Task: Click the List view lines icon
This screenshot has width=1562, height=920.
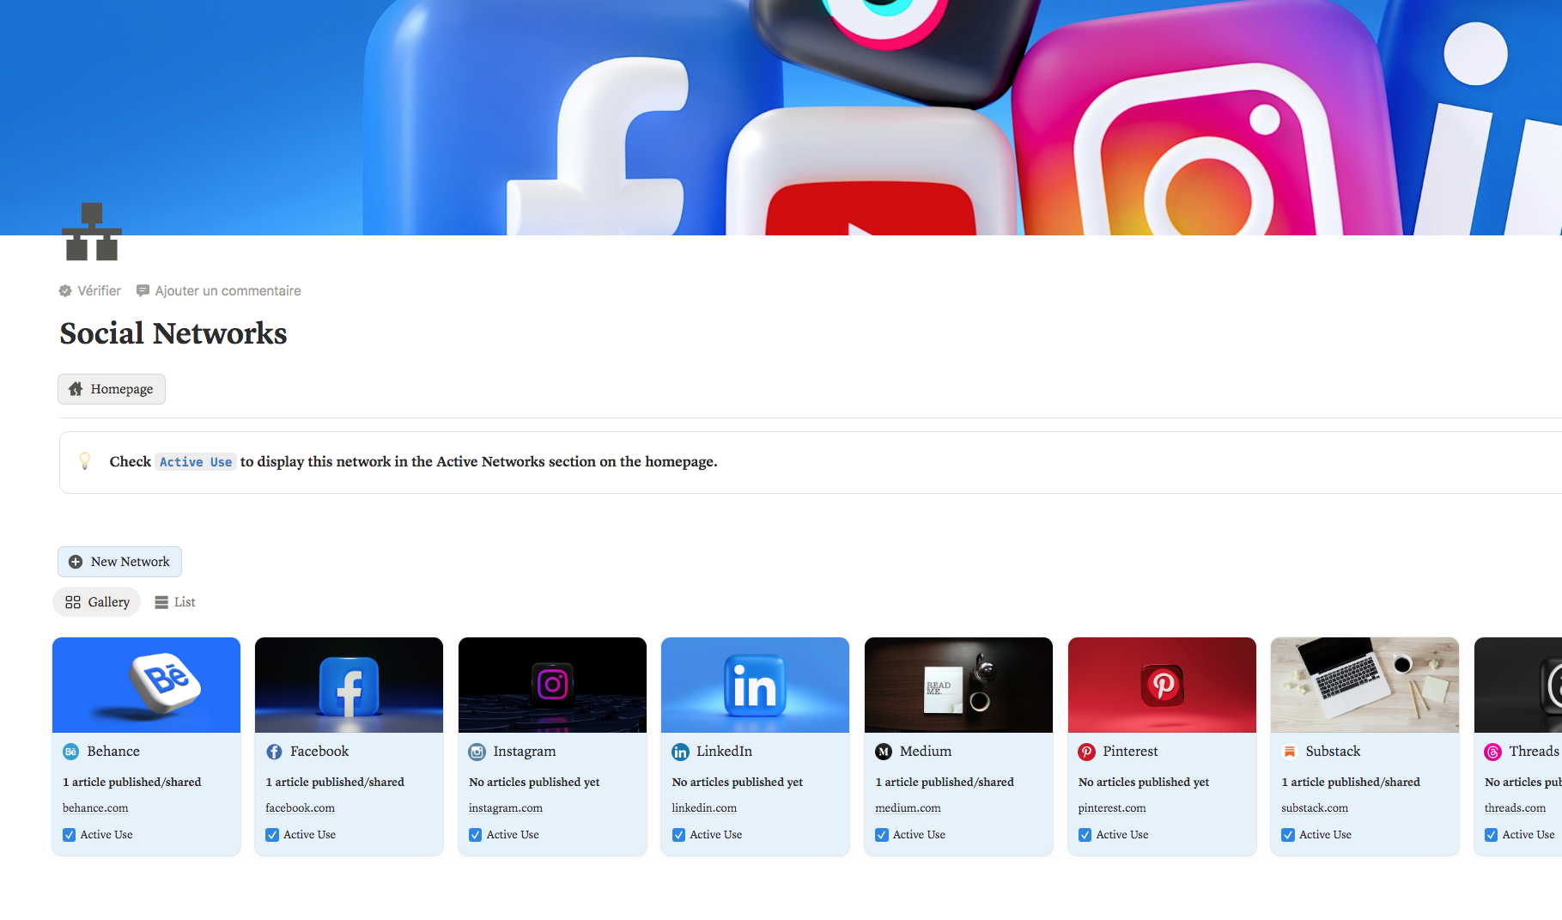Action: click(x=161, y=602)
